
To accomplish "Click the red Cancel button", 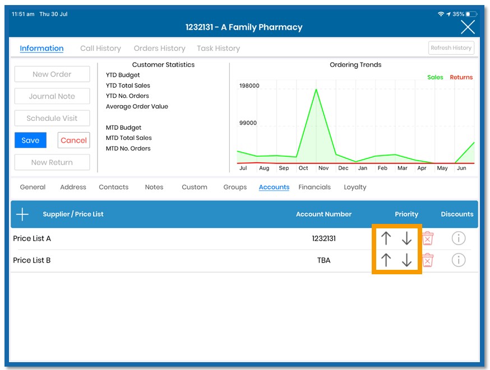I will 74,140.
